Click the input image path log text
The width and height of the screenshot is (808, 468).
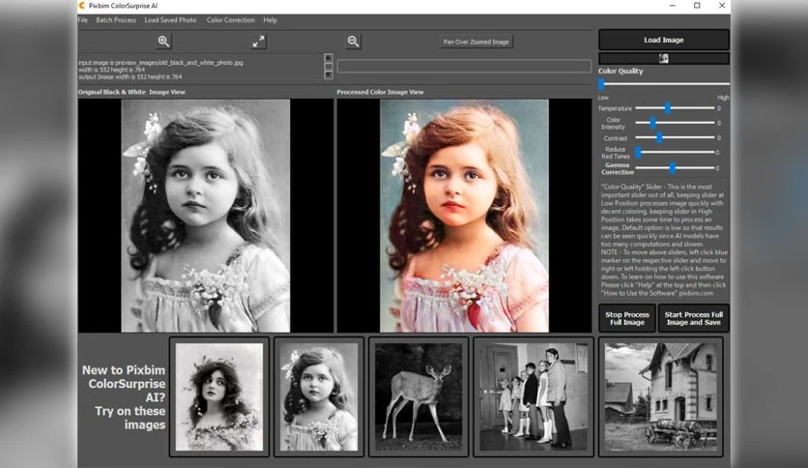pos(160,62)
